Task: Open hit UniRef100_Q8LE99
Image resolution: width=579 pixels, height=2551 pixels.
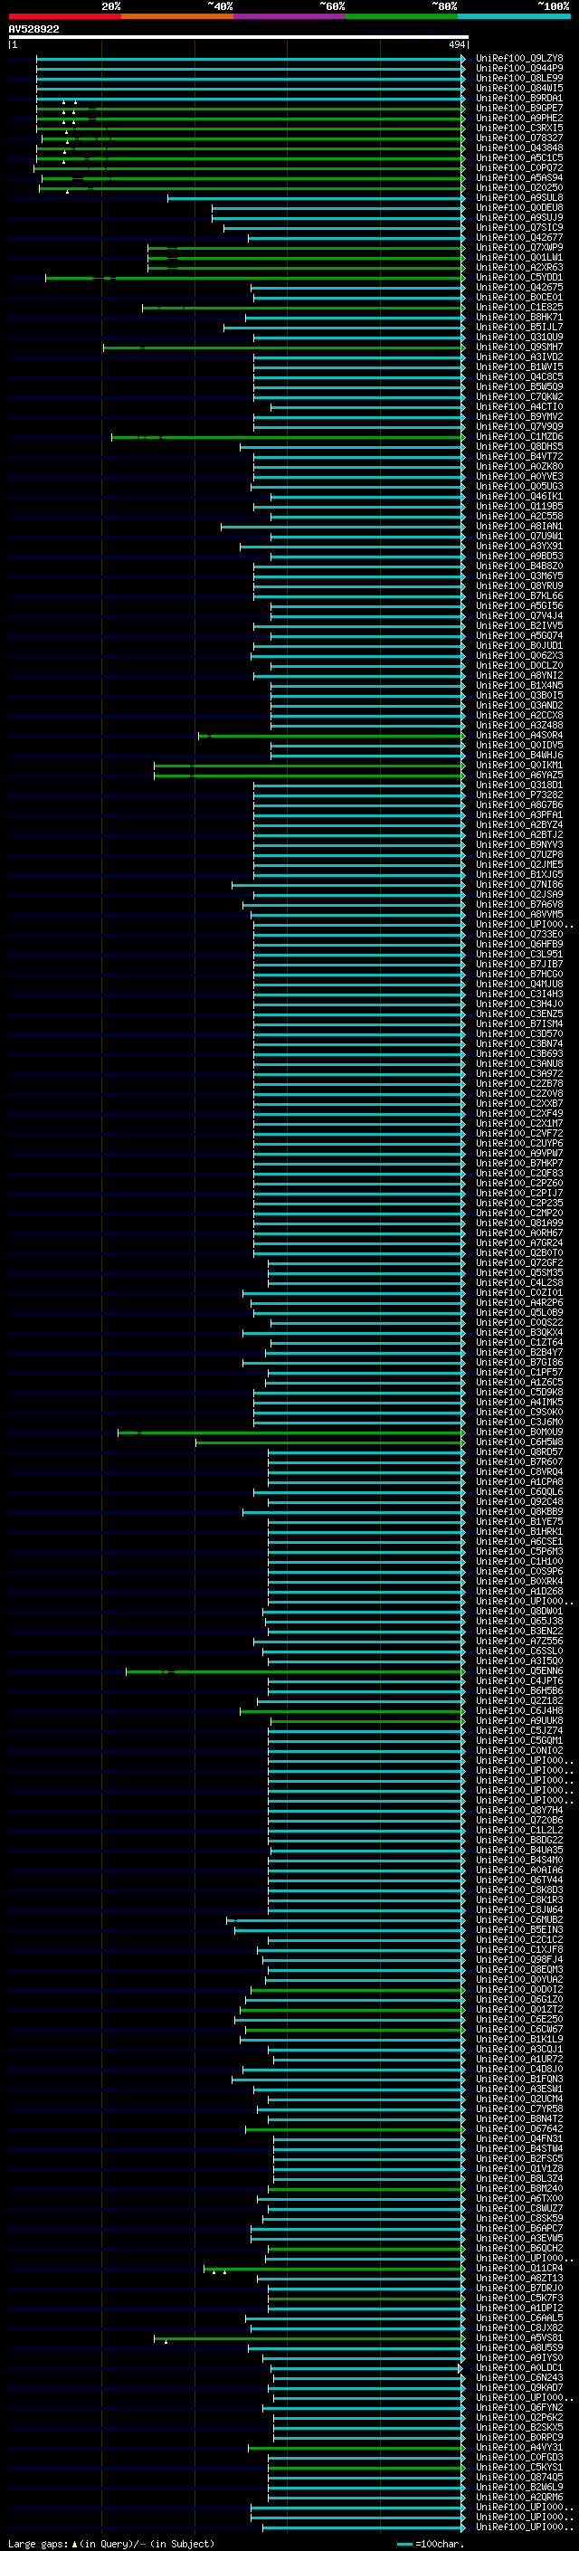Action: pyautogui.click(x=519, y=78)
